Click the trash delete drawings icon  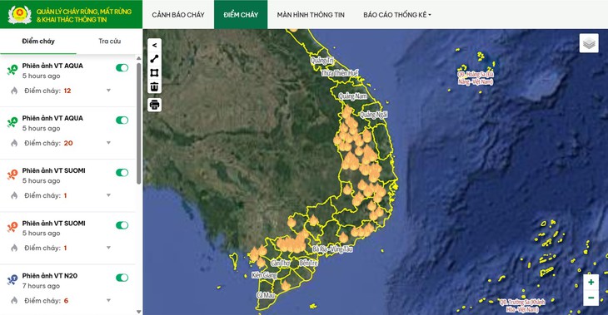point(154,86)
